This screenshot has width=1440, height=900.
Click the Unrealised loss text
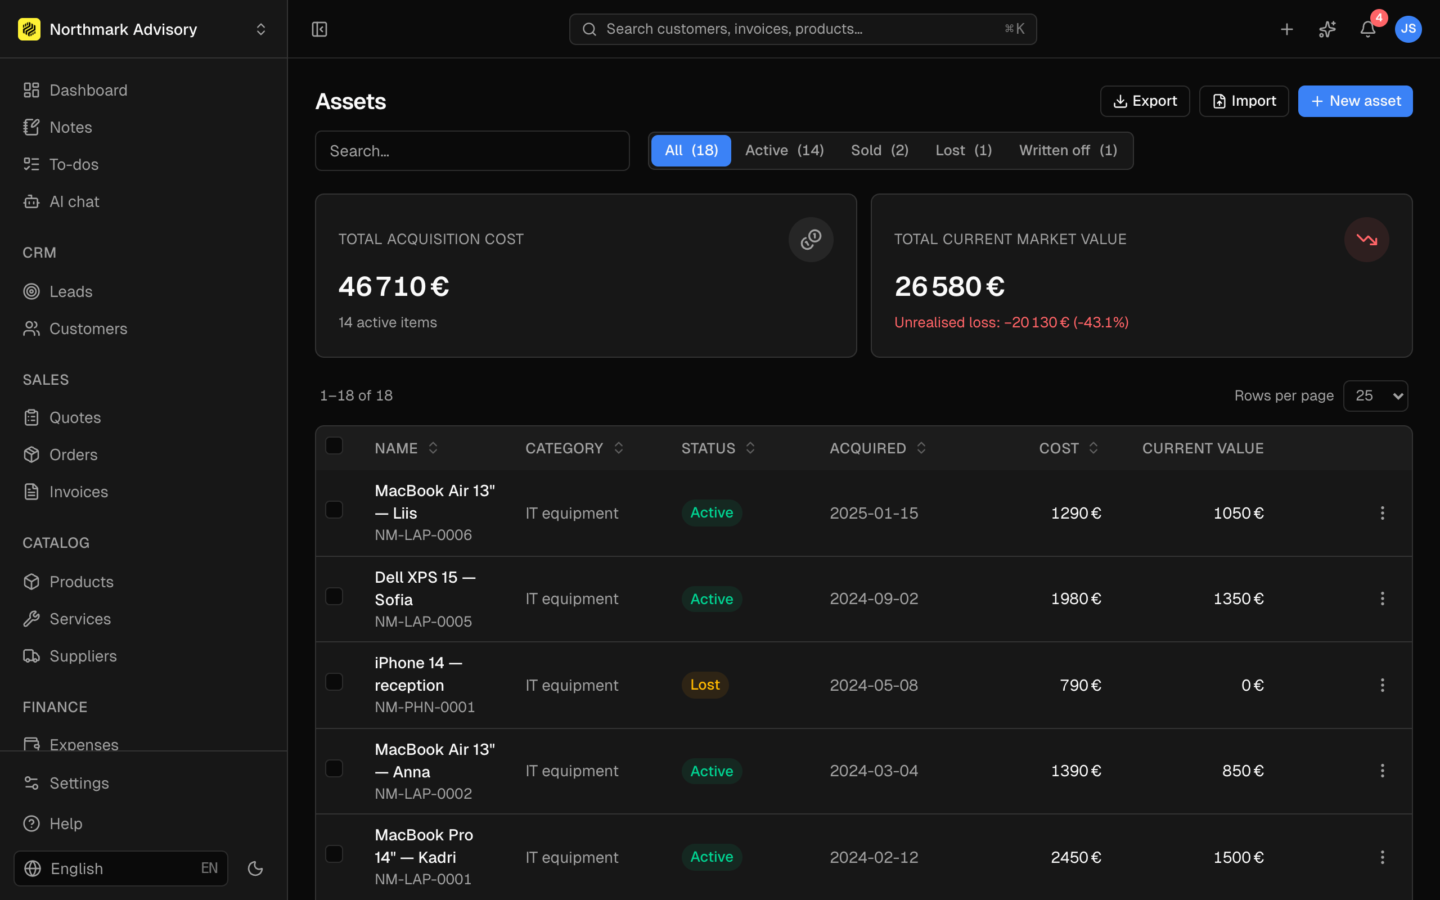[x=1011, y=322]
